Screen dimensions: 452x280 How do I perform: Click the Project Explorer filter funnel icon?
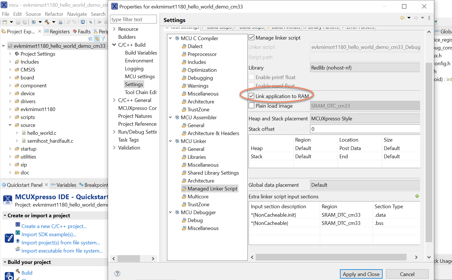103,39
